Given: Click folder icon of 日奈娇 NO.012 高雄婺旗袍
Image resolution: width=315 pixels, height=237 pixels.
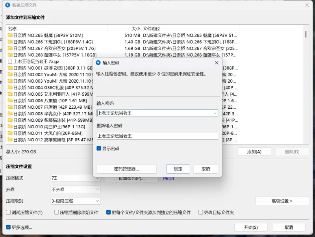Looking at the screenshot, I should pos(10,140).
